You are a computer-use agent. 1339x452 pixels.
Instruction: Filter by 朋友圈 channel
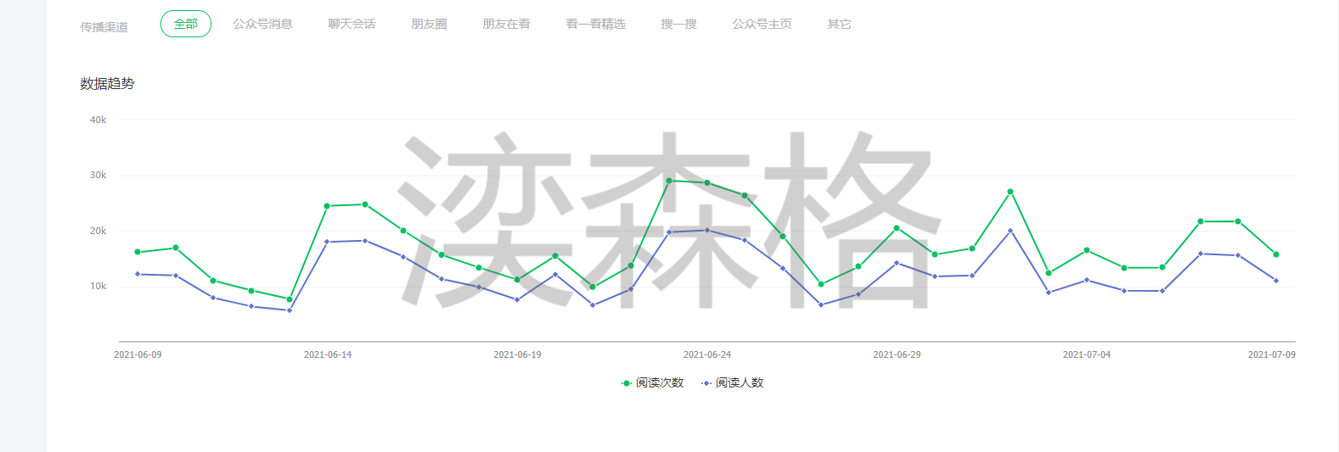click(429, 25)
